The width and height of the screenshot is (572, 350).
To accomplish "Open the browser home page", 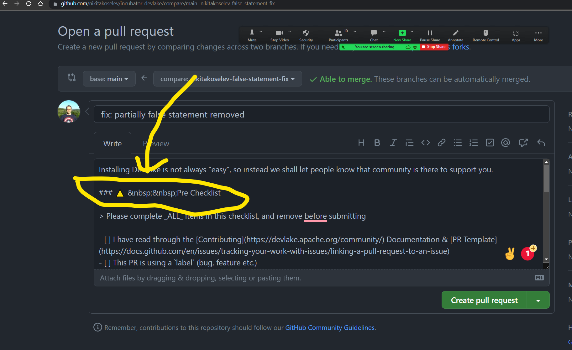I will [x=40, y=4].
